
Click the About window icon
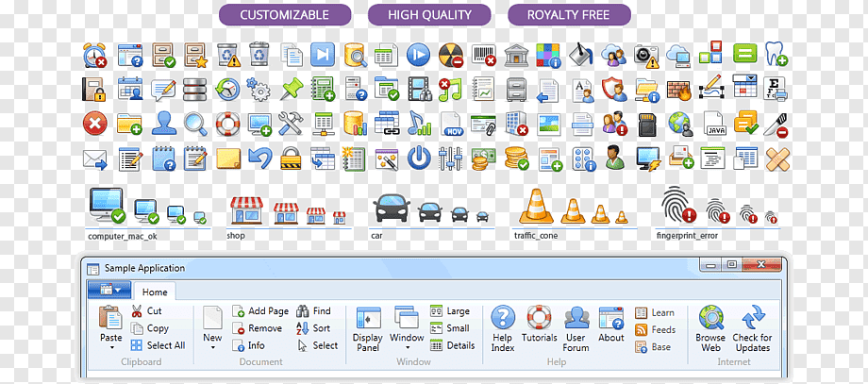[611, 318]
